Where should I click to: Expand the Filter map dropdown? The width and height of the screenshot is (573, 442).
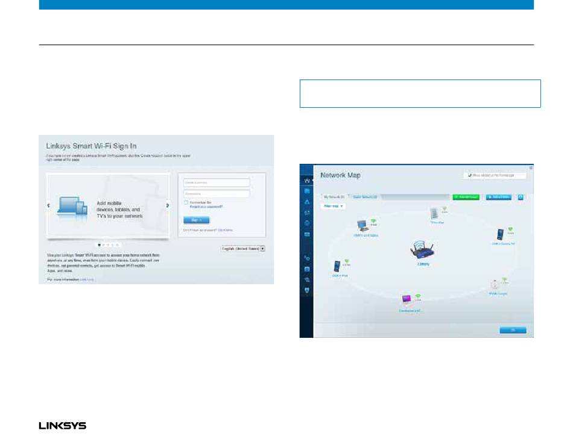[333, 206]
